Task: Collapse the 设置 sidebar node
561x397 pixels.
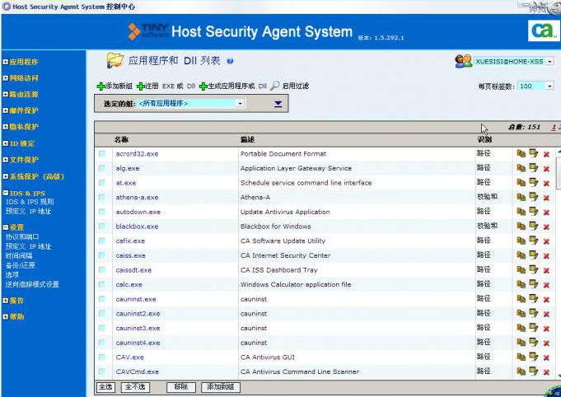Action: point(5,227)
